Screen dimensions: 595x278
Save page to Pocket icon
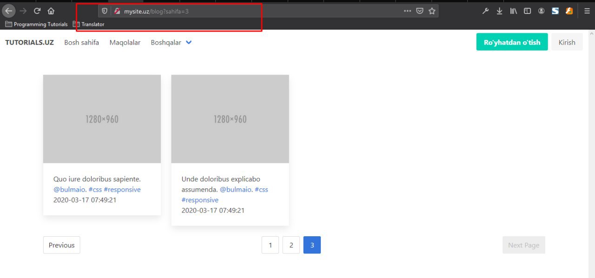(420, 11)
